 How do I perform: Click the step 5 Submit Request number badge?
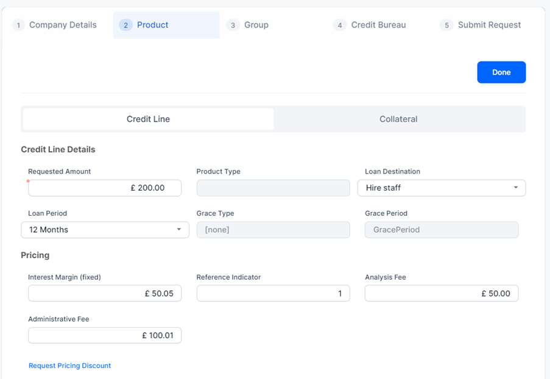[446, 26]
